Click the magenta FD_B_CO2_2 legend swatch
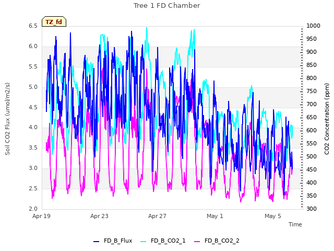The height and width of the screenshot is (251, 334). (x=197, y=242)
